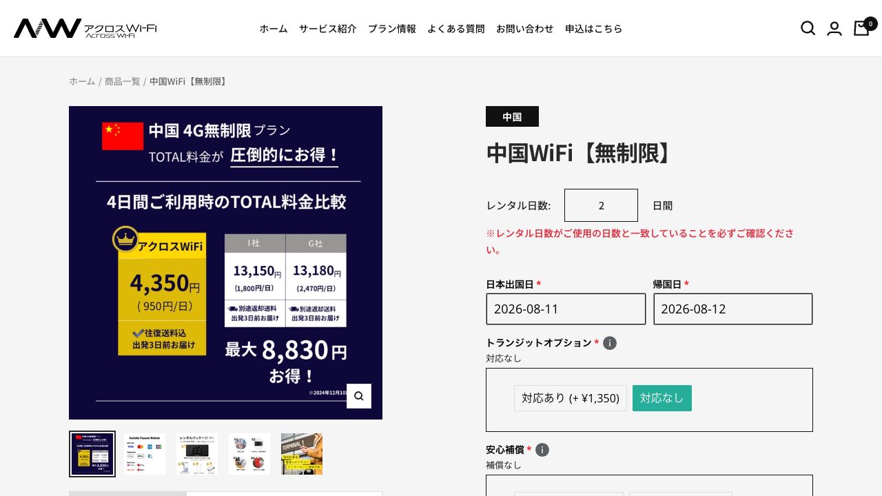
Task: Open the プラン情報 menu item
Action: coord(392,29)
